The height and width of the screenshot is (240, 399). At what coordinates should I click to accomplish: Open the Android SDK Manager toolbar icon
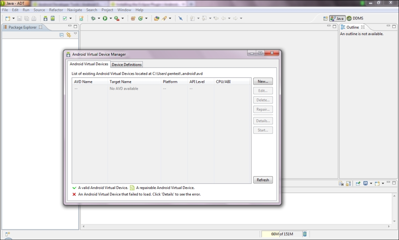click(x=45, y=18)
